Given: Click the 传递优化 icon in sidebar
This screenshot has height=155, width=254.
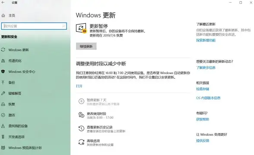Looking at the screenshot, I should [3, 61].
